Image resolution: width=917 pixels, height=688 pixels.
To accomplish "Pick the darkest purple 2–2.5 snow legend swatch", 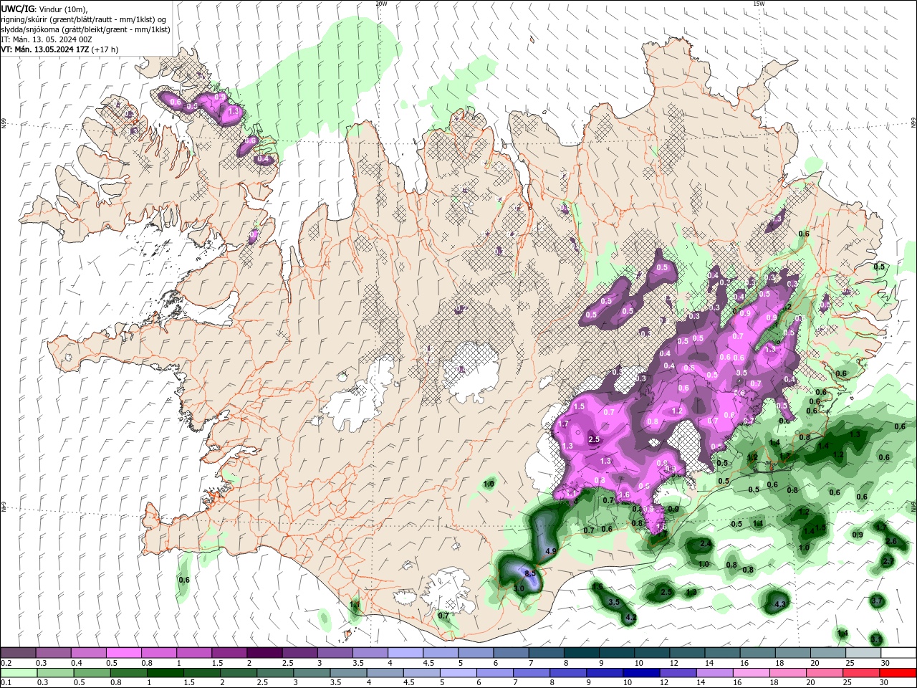I will coord(264,653).
